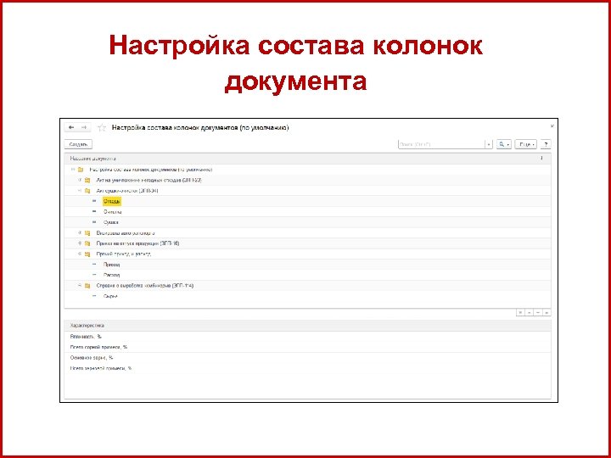Click the jump-to-first-row list navigation button
The width and height of the screenshot is (611, 458).
click(520, 313)
